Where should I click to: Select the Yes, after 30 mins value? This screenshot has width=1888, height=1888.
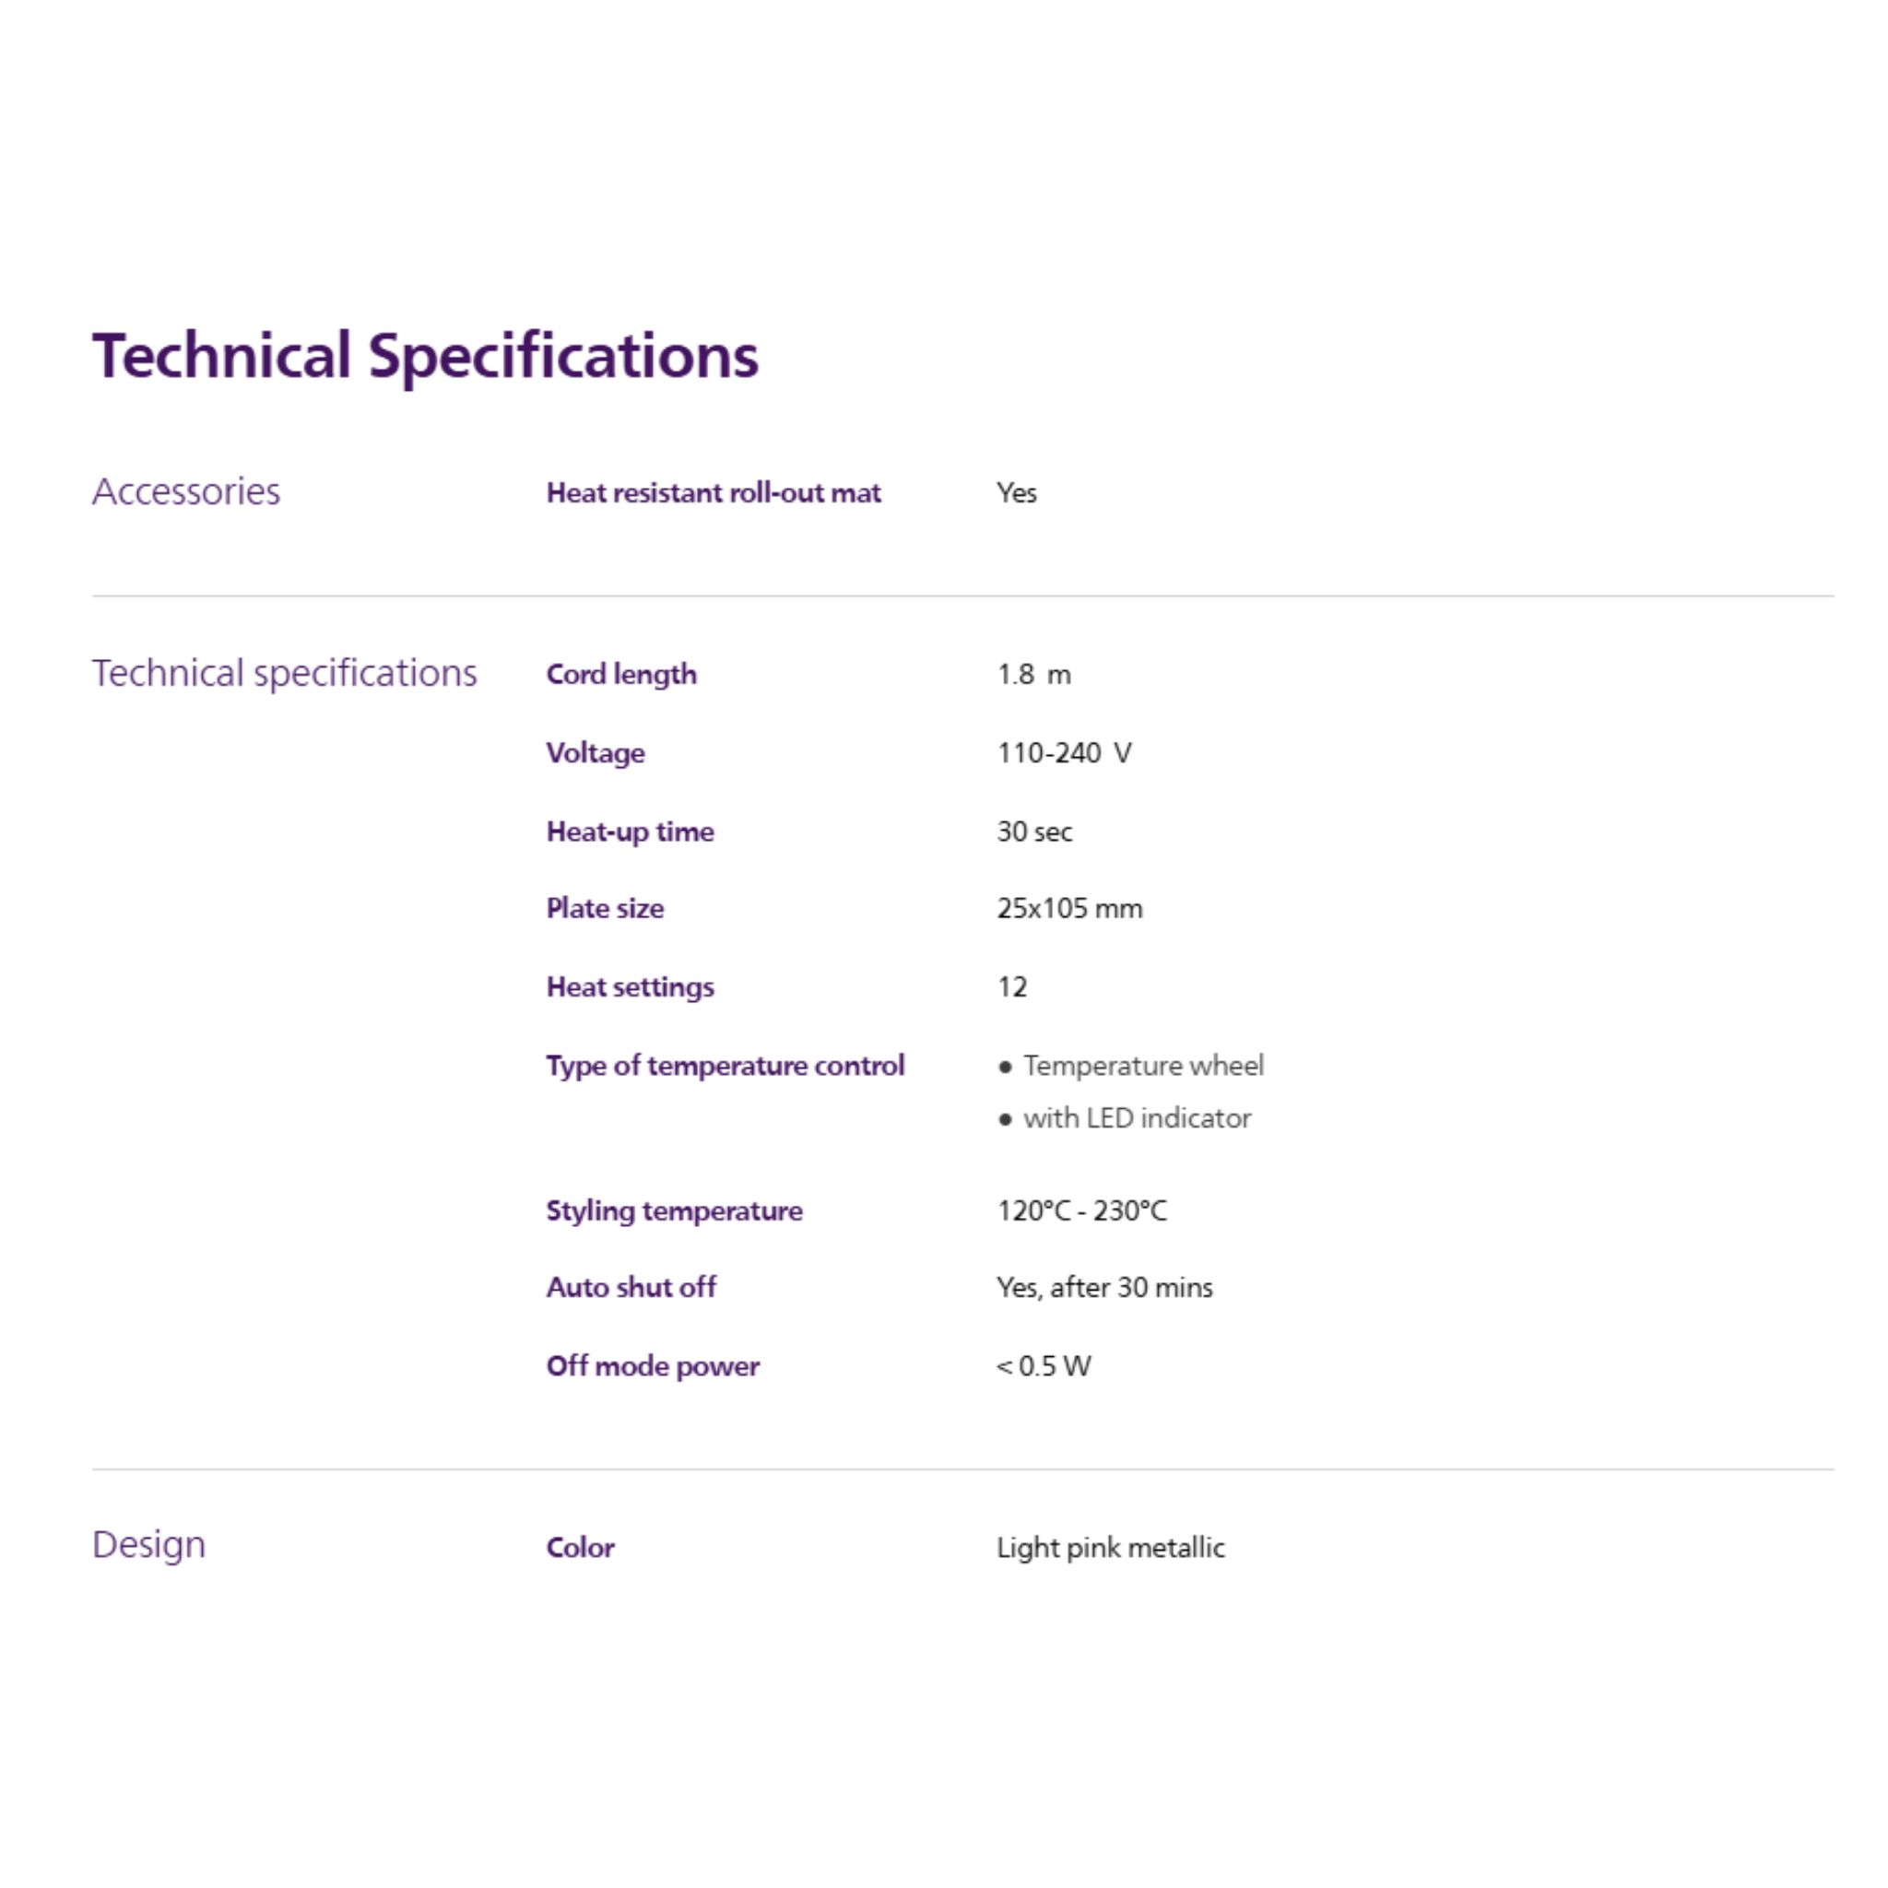click(x=1104, y=1287)
